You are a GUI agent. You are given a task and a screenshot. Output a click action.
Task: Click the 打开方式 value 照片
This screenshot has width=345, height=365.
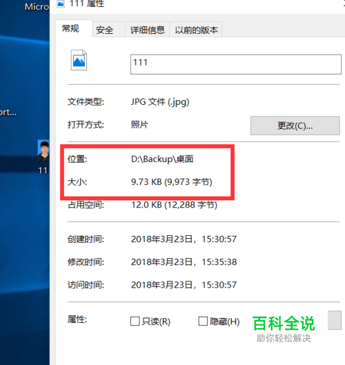(x=139, y=125)
